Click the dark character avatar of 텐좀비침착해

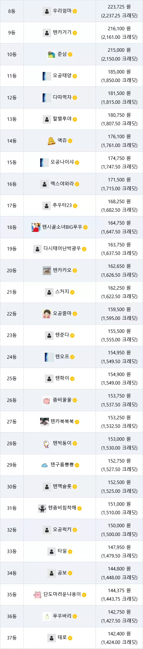[x=42, y=508]
